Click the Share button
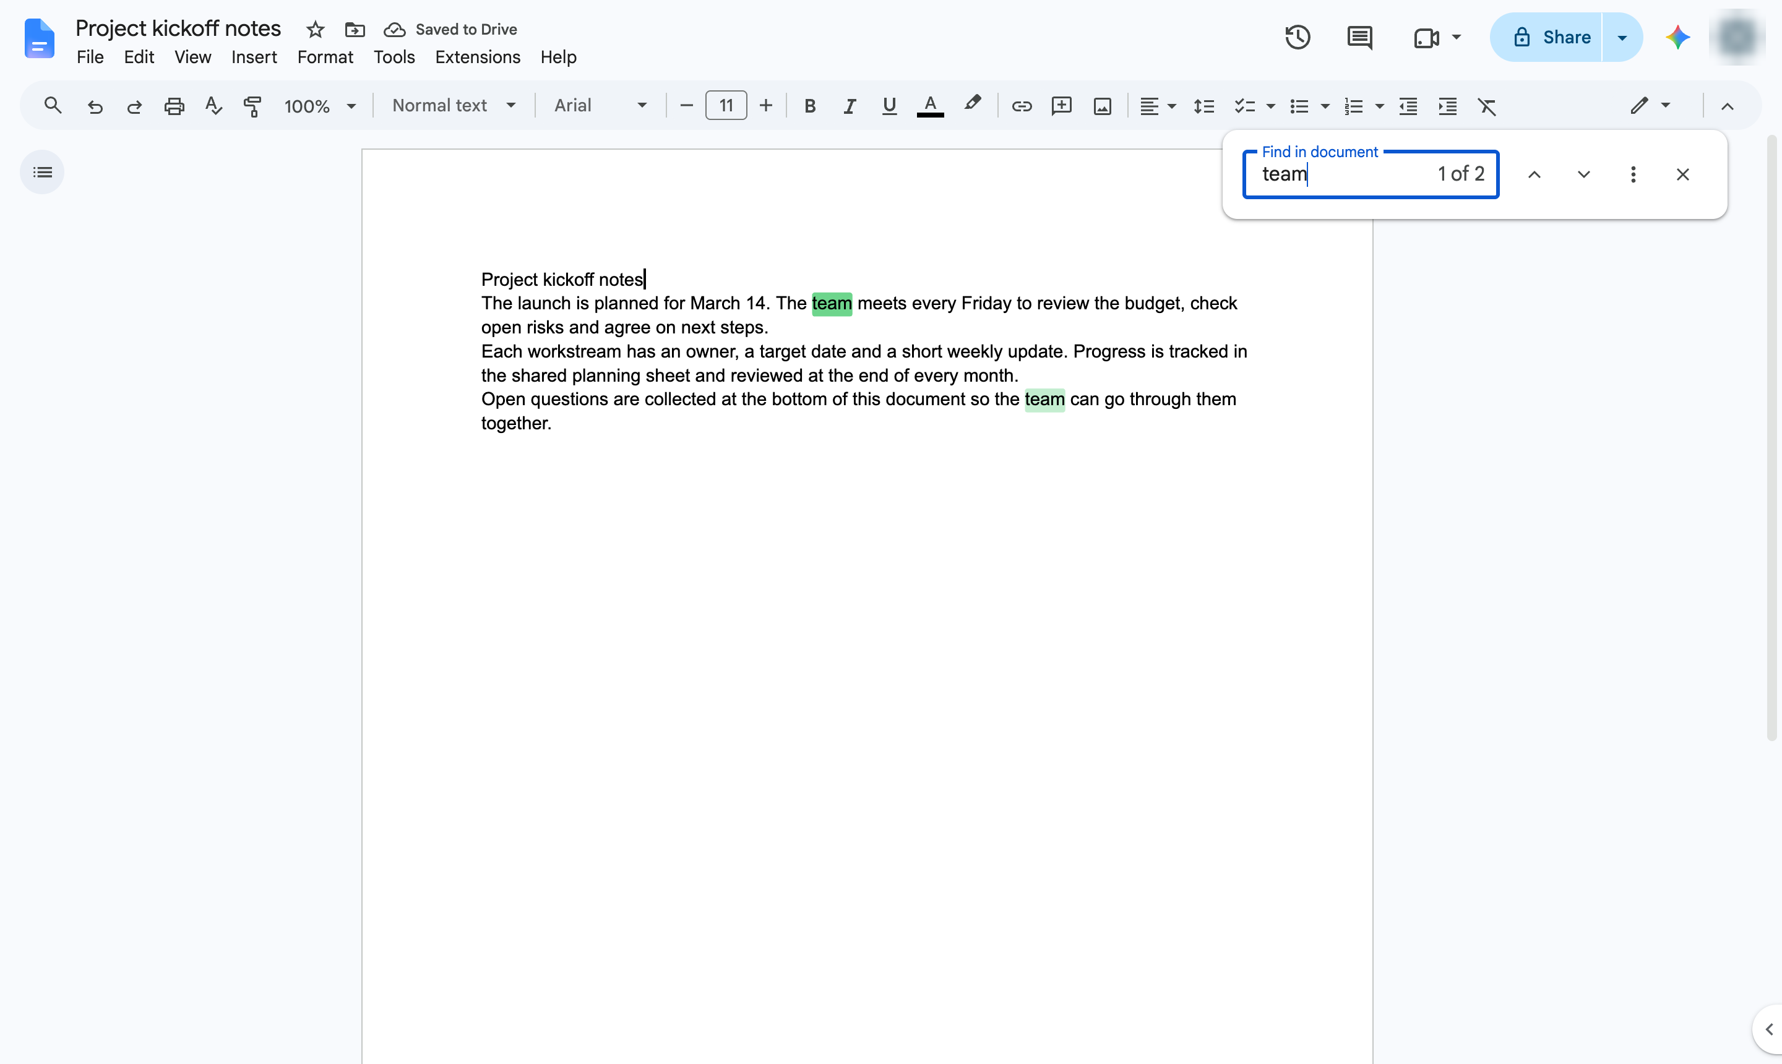1782x1064 pixels. click(1546, 37)
